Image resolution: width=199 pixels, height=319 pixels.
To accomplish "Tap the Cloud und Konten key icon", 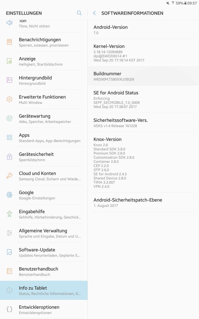I will point(9,175).
